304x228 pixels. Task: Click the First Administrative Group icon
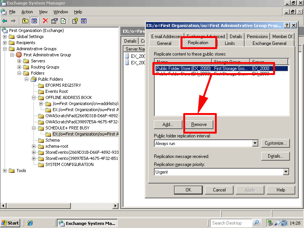(x=19, y=55)
